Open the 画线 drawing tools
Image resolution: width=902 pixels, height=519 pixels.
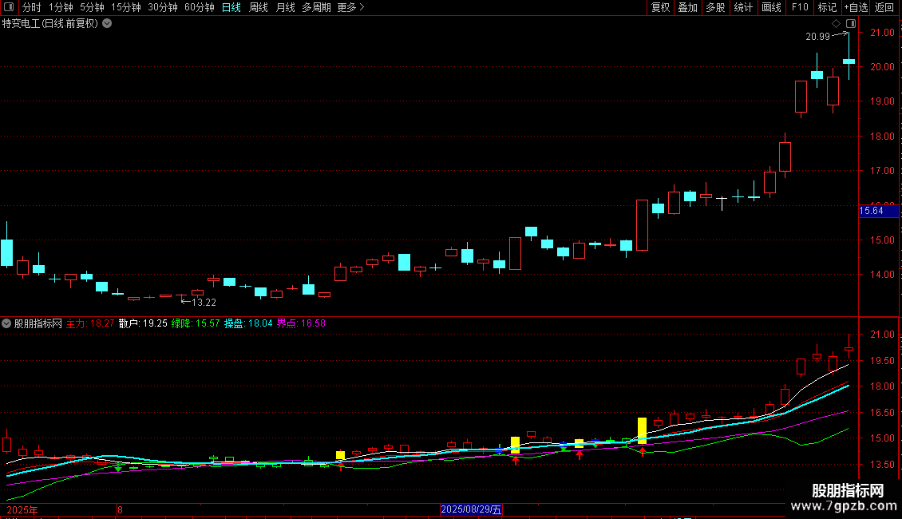771,7
